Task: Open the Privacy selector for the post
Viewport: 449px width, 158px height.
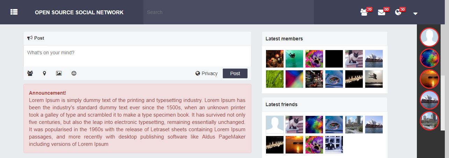Action: click(206, 73)
